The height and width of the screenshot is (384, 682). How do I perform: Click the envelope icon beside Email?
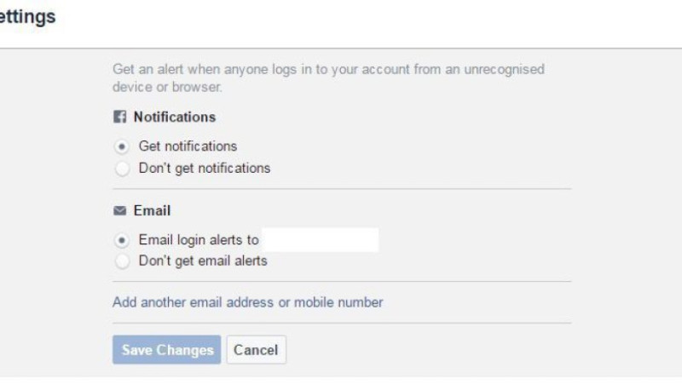119,210
